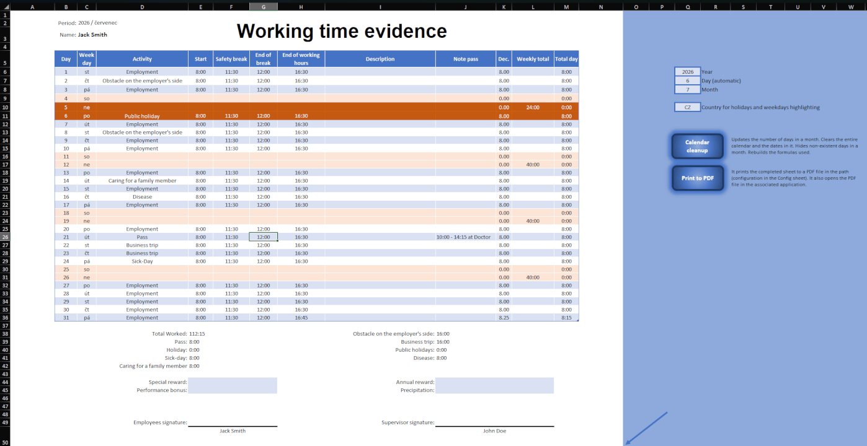Select the 8:15 total day cell
The width and height of the screenshot is (867, 446).
tap(566, 318)
